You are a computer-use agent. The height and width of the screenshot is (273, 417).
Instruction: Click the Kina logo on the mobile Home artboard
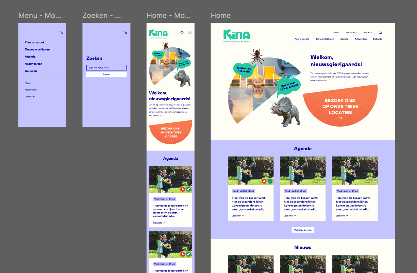pos(158,33)
